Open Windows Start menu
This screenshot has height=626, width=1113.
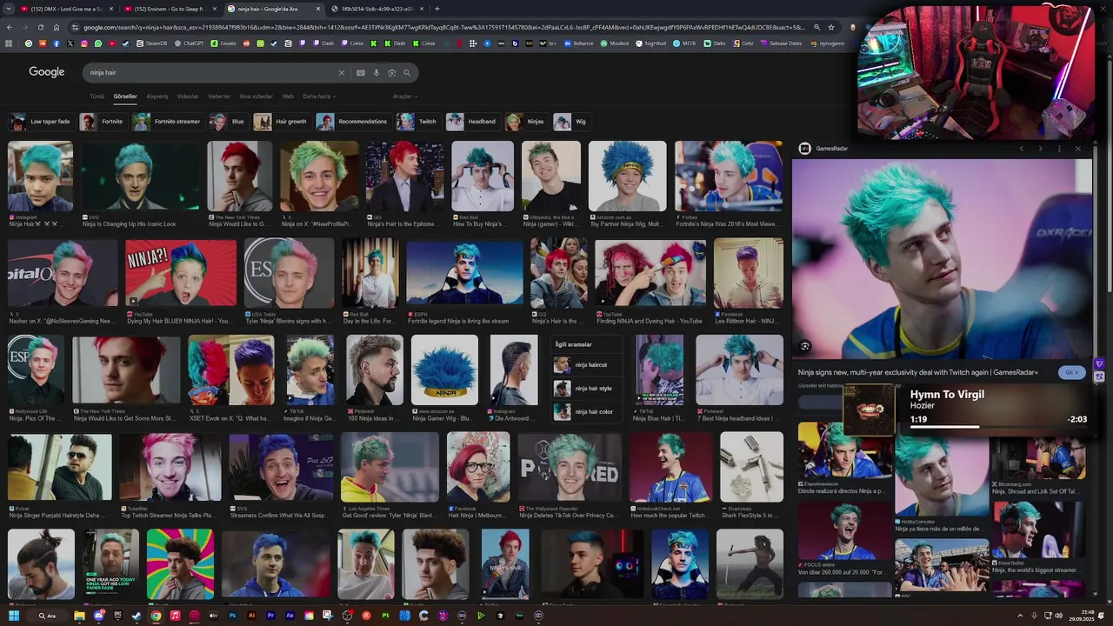pos(15,616)
